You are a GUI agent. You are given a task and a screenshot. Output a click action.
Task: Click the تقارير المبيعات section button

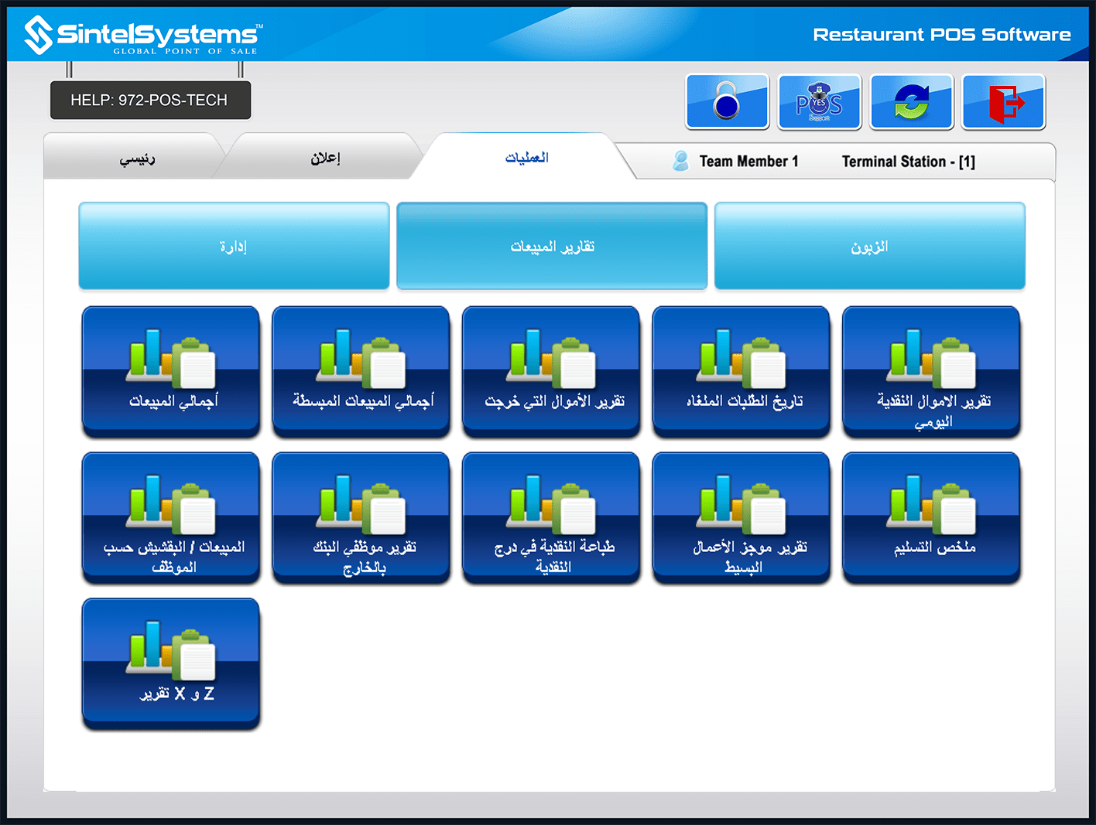pos(552,246)
